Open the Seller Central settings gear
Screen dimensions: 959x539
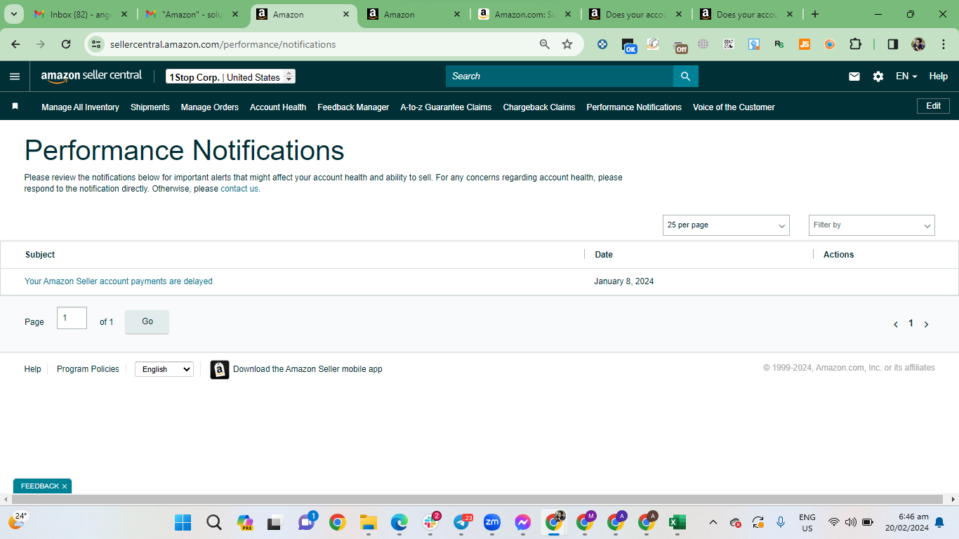[x=878, y=76]
